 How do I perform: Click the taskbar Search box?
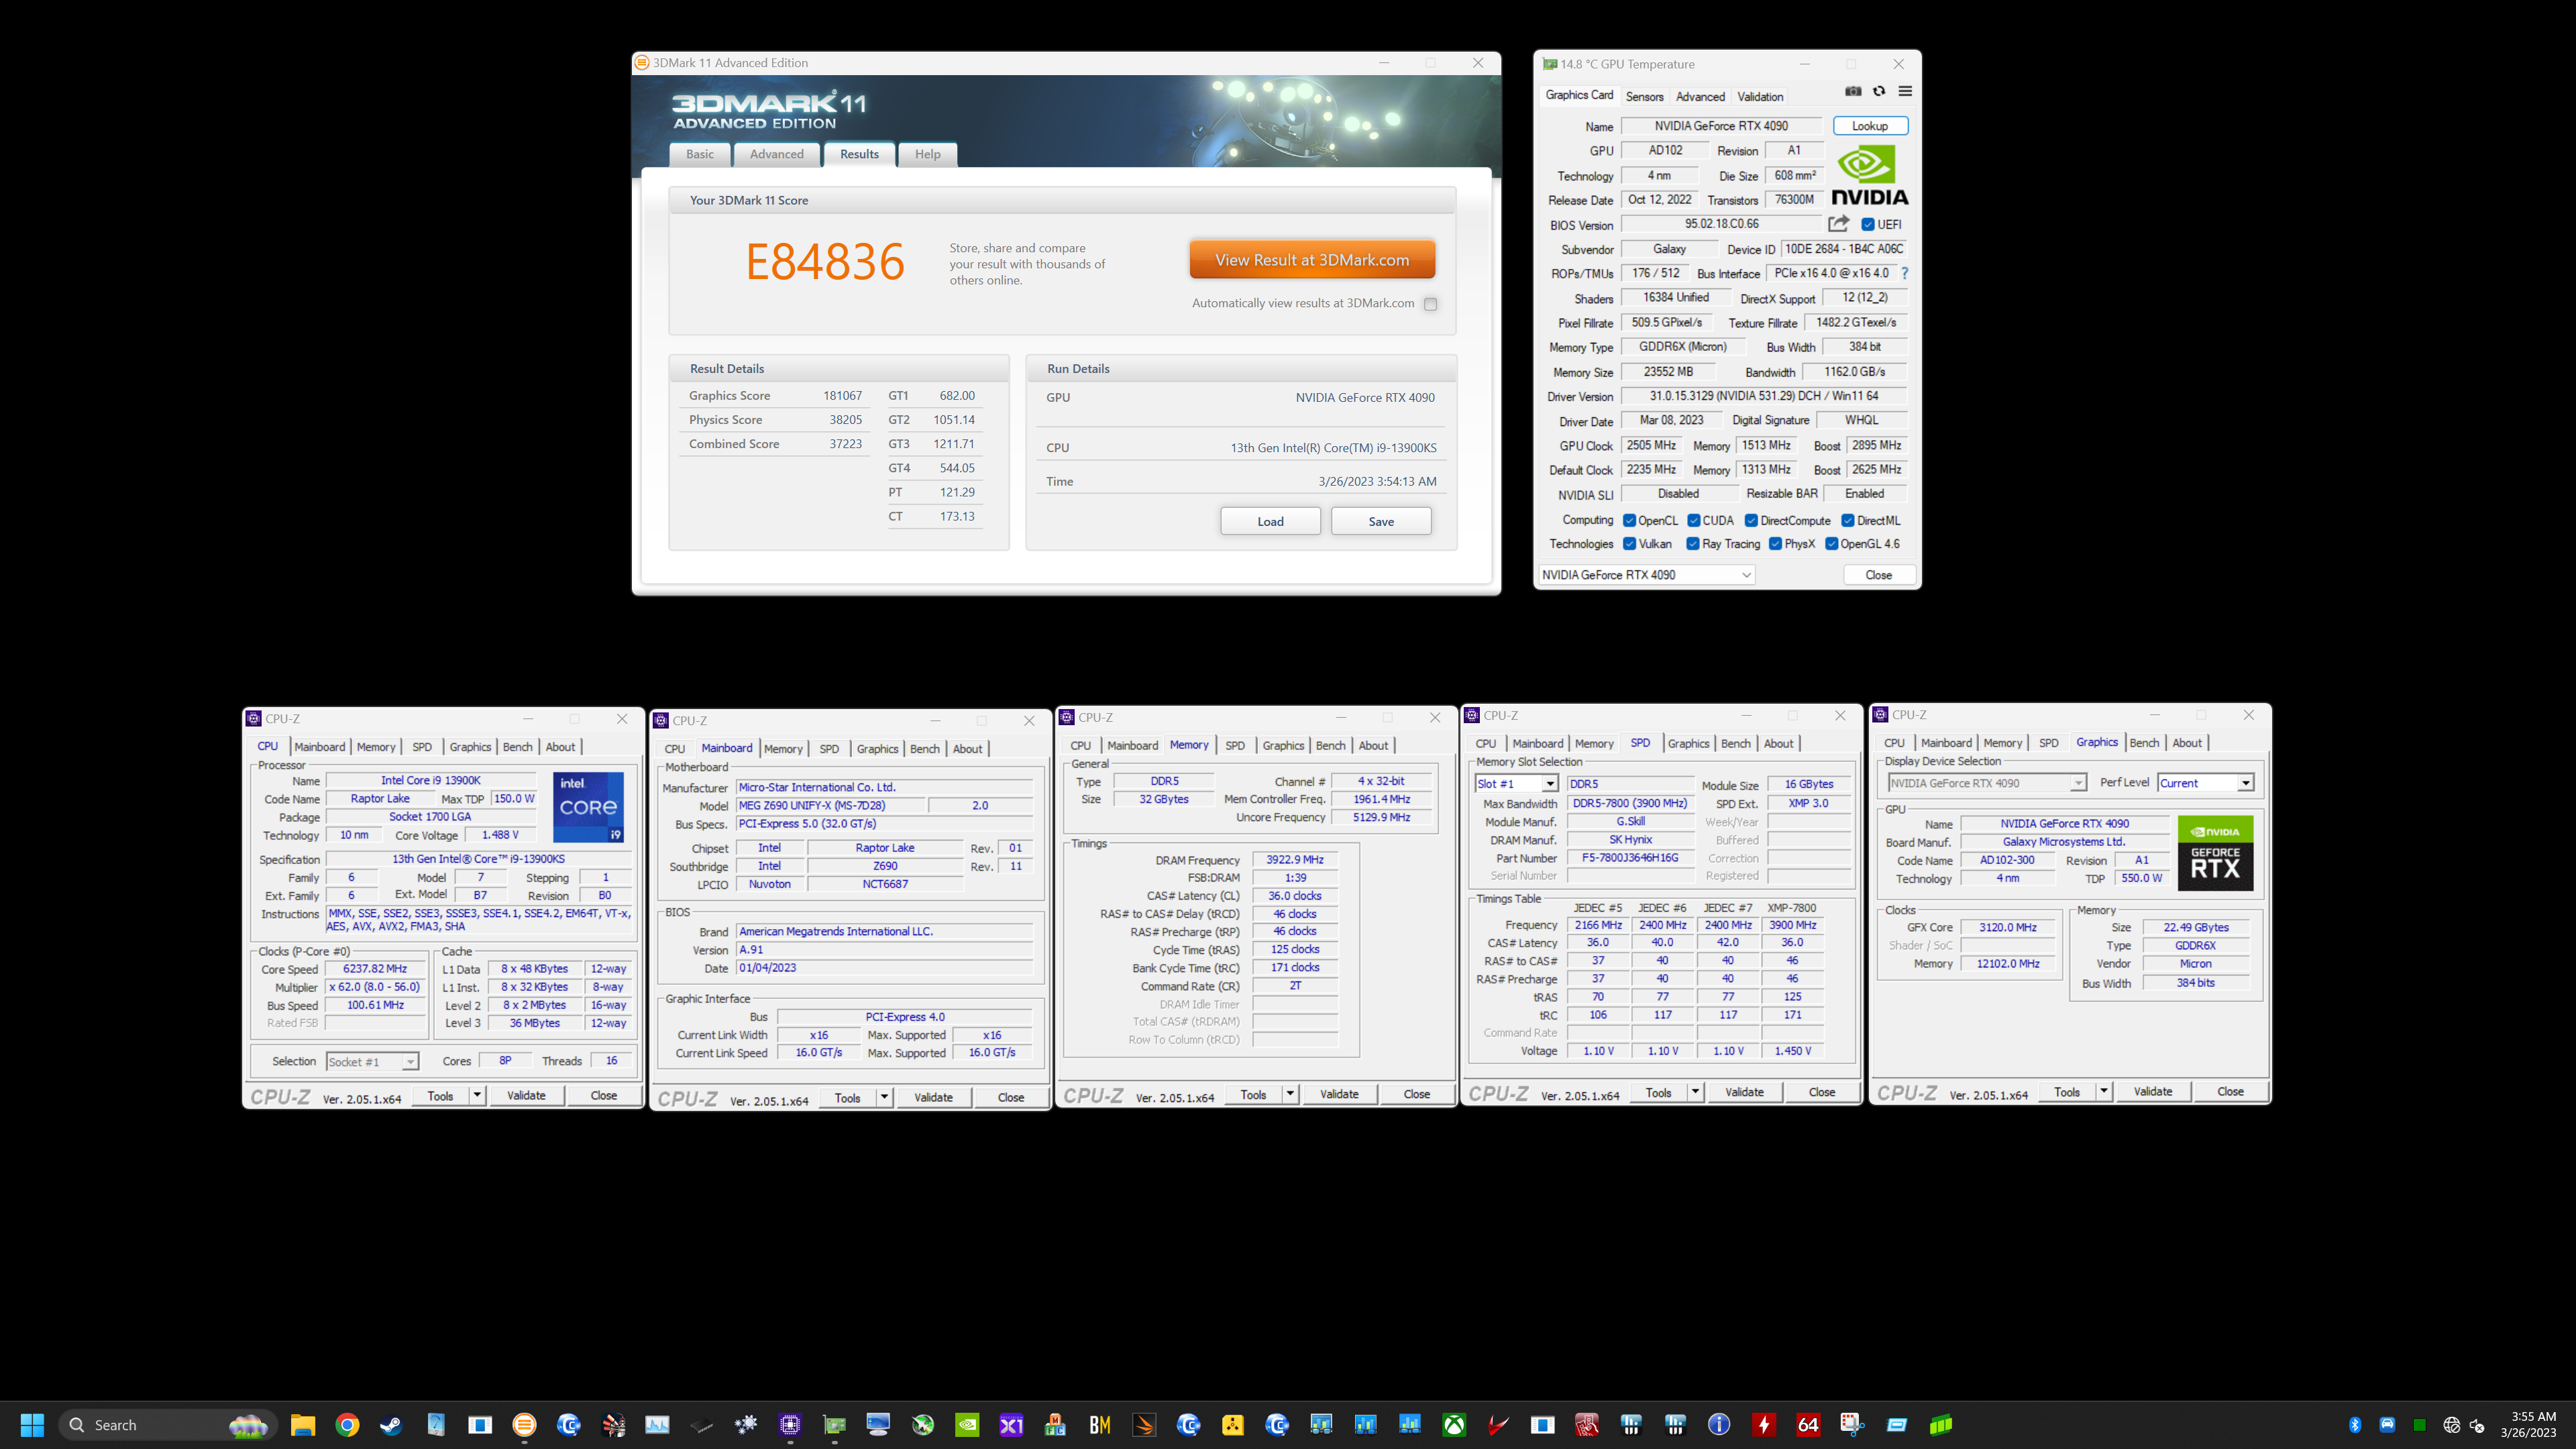coord(167,1425)
